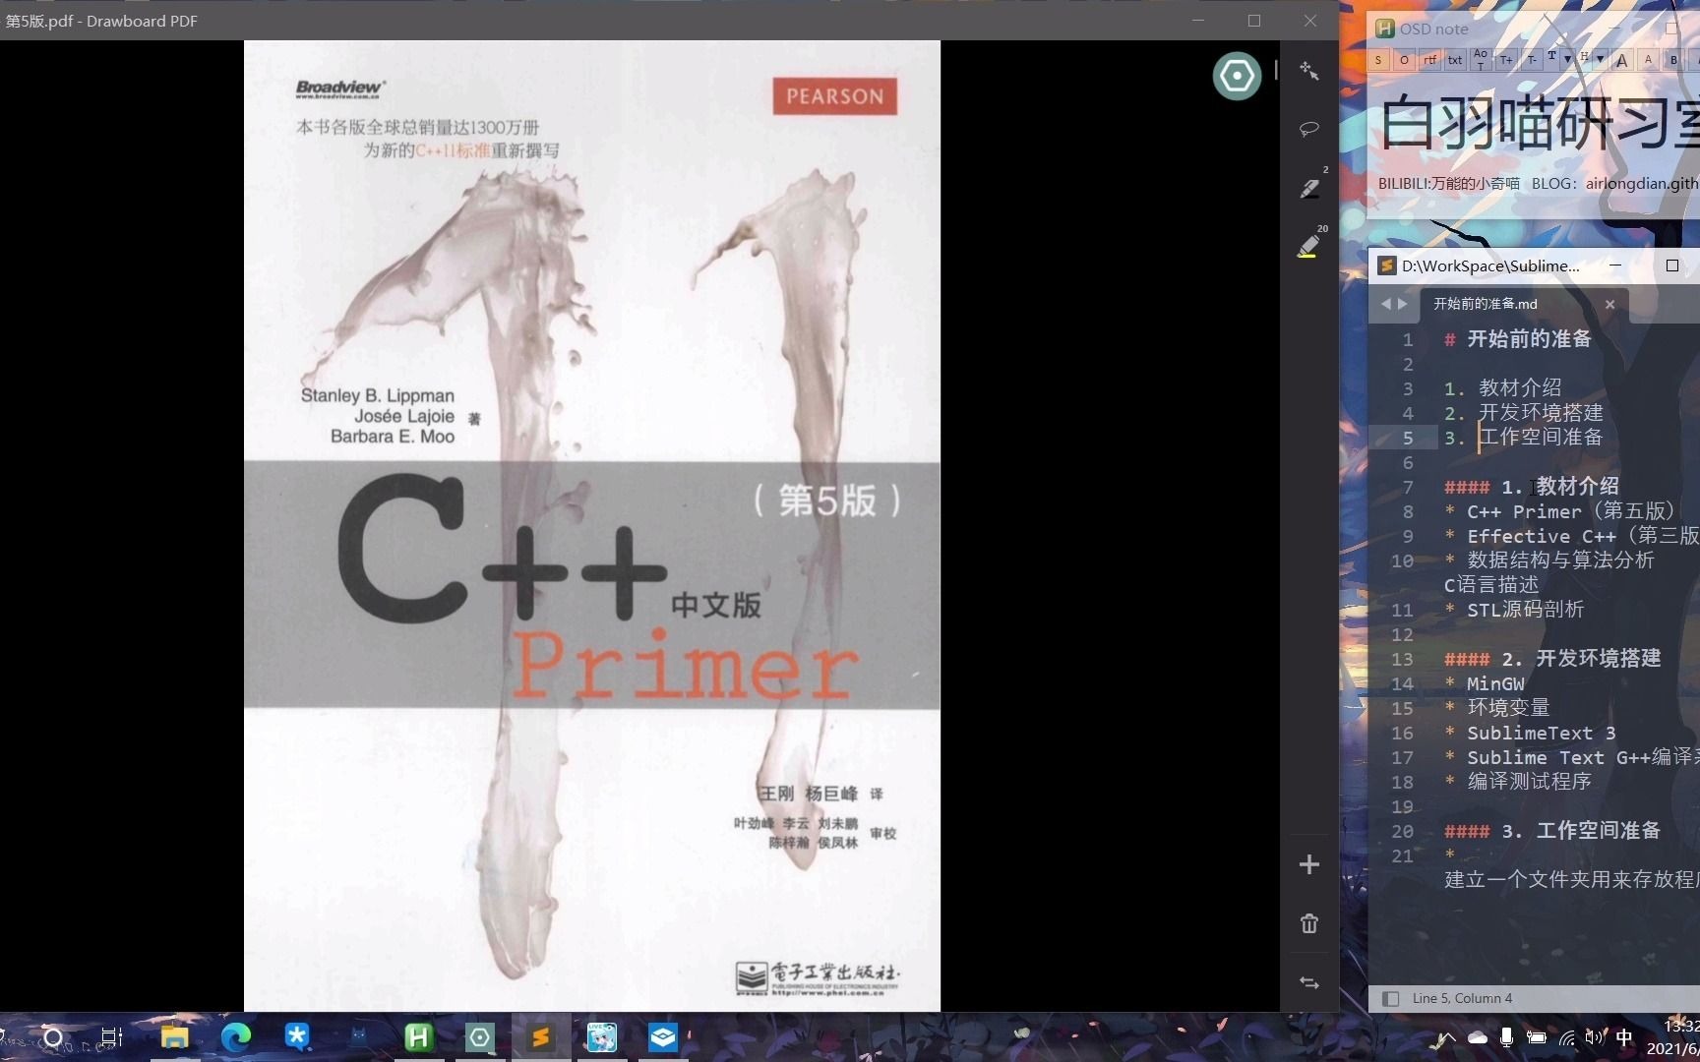The image size is (1700, 1062).
Task: Click the OneDrive cloud tray icon
Action: click(x=1478, y=1038)
